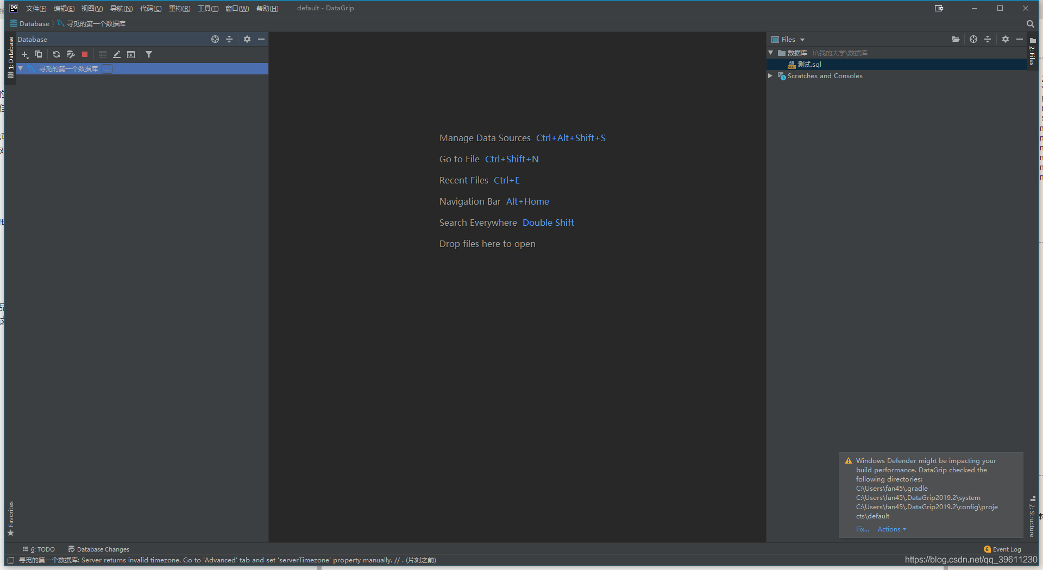1043x570 pixels.
Task: Open the 工具(T) menu
Action: pyautogui.click(x=208, y=8)
